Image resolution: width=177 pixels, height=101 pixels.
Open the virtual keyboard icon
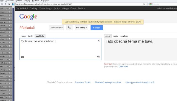23,57
